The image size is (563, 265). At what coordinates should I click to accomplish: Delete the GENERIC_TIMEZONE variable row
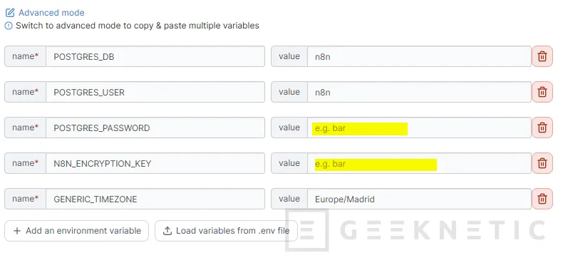(542, 199)
